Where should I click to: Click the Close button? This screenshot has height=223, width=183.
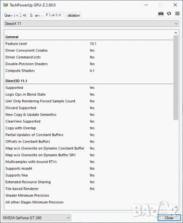click(169, 218)
